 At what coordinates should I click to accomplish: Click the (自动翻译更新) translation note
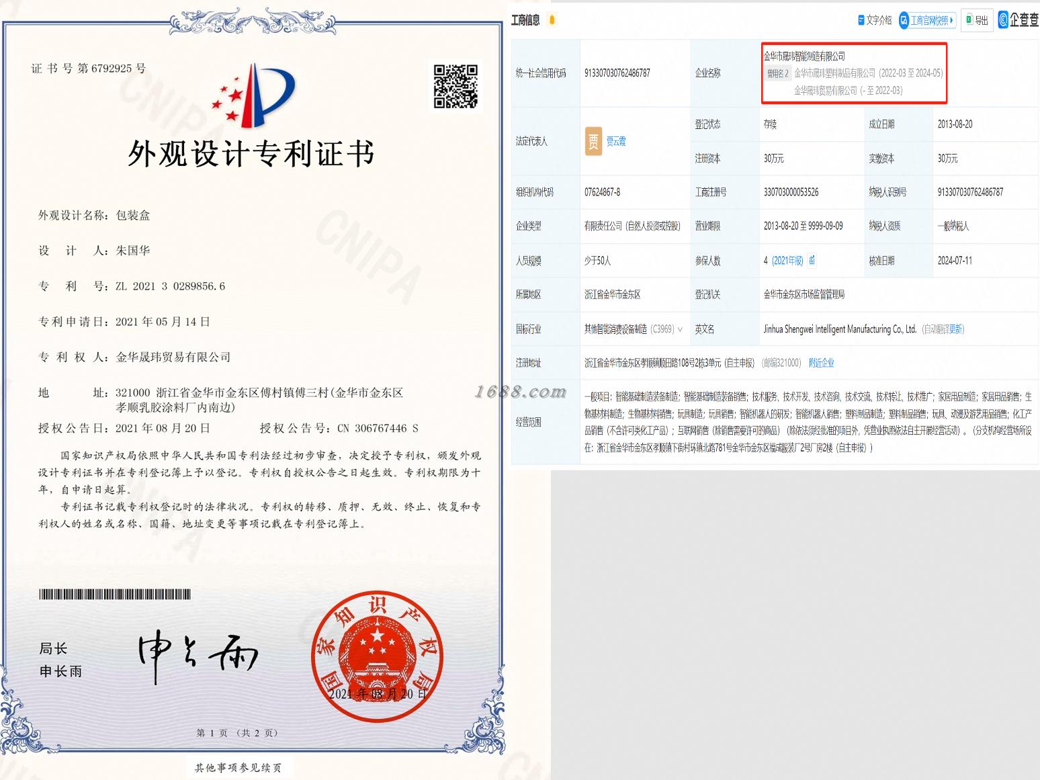tap(943, 329)
